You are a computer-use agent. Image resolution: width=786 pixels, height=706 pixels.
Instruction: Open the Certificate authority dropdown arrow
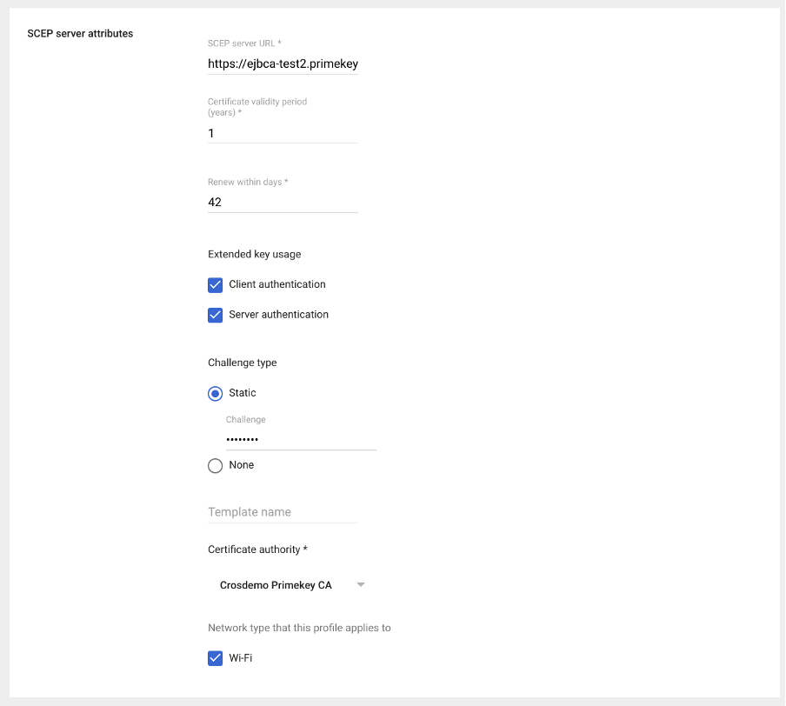(x=361, y=585)
